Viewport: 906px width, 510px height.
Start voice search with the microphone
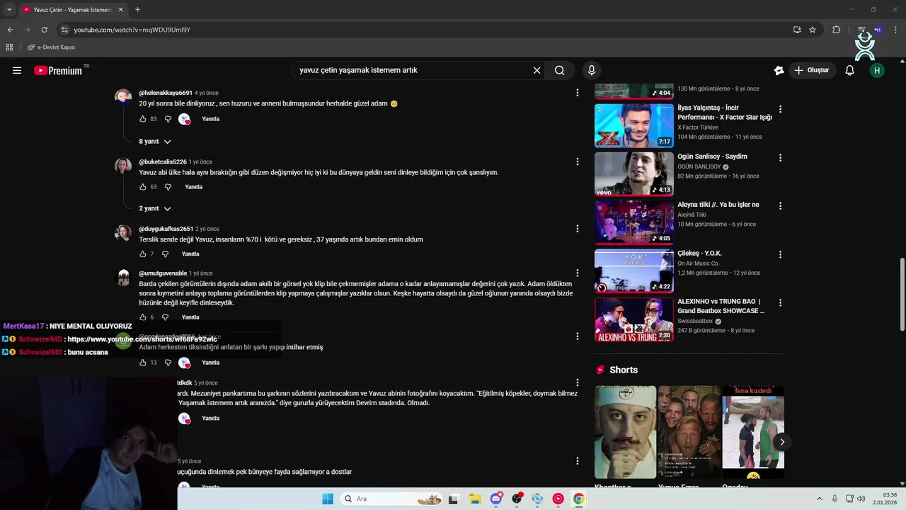(x=592, y=70)
